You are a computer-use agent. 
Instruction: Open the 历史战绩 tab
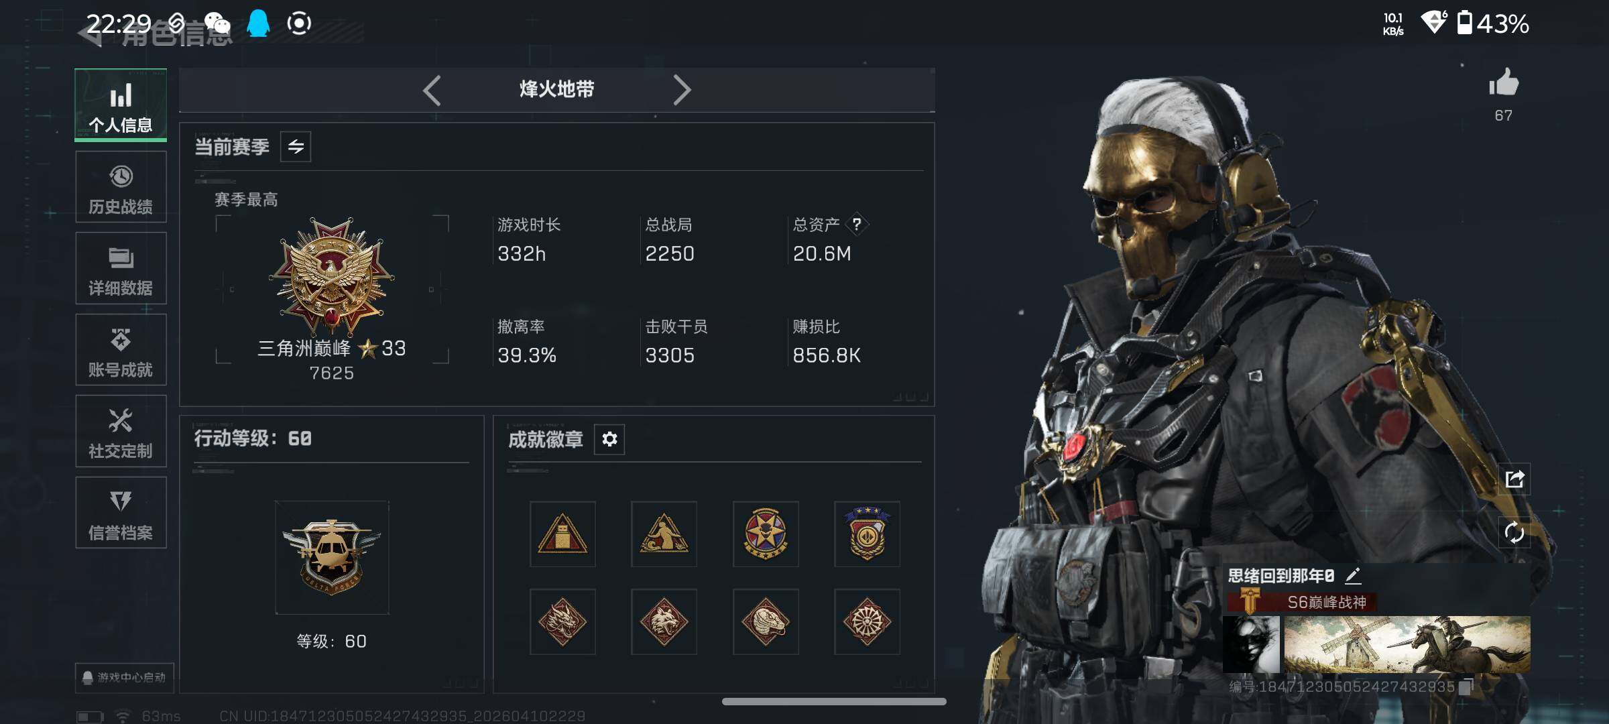121,187
